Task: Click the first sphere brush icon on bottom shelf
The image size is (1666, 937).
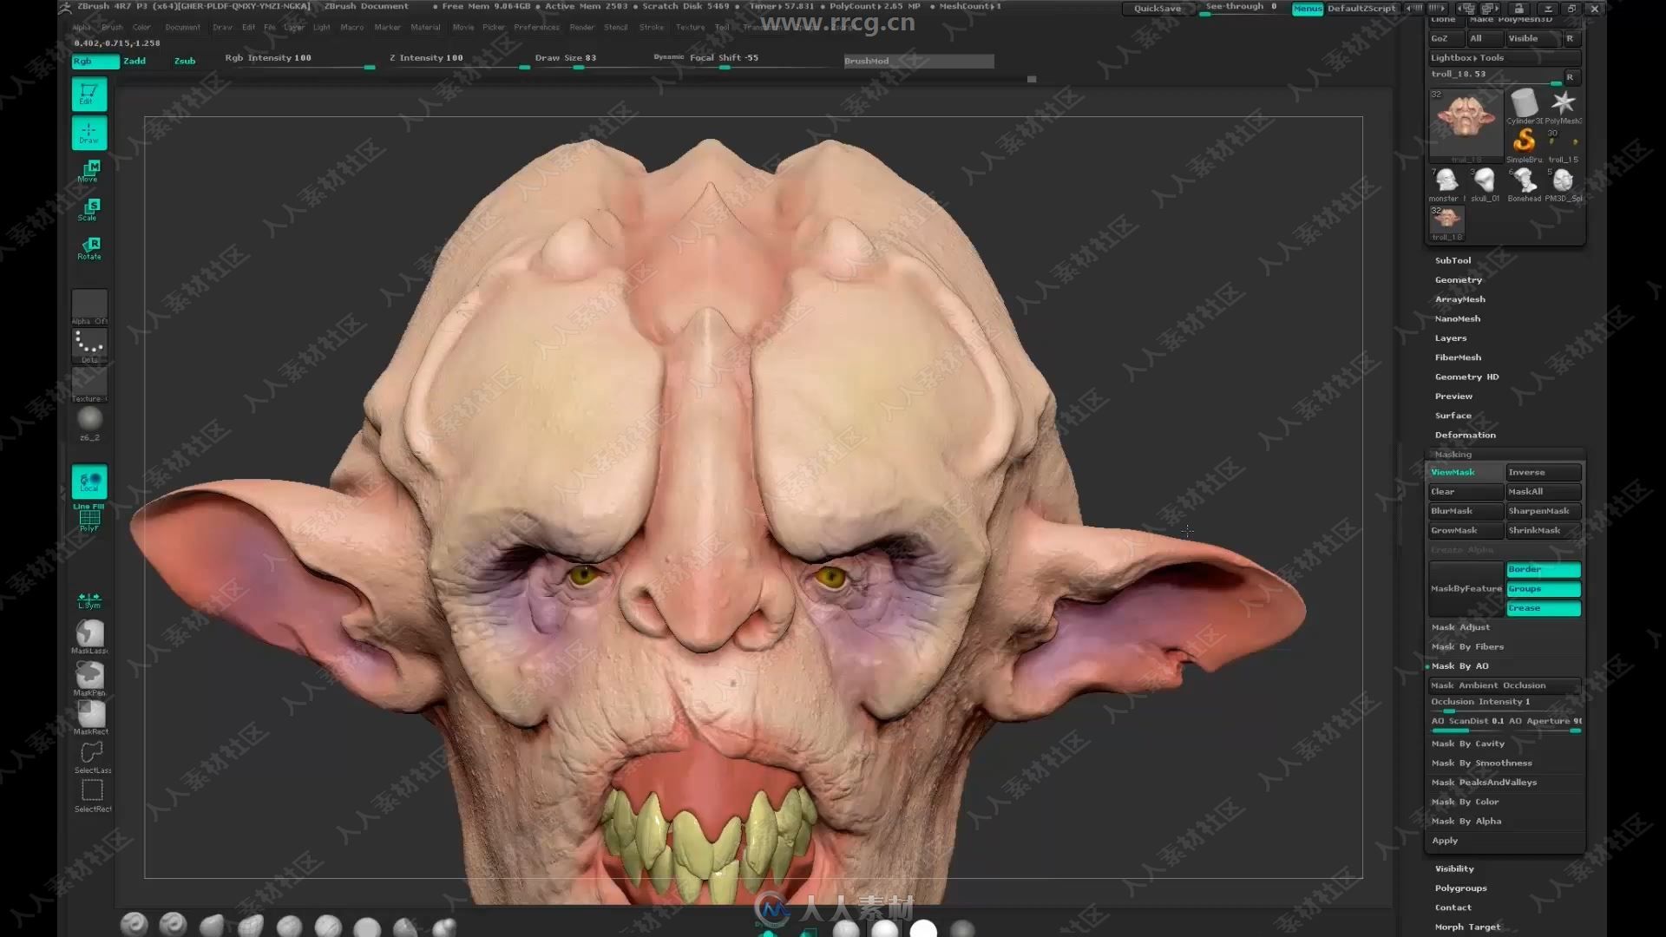Action: pyautogui.click(x=134, y=924)
